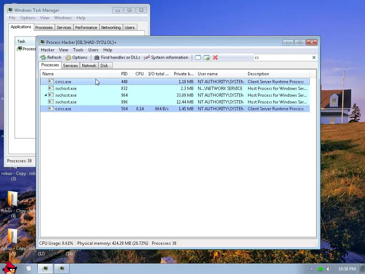This screenshot has width=365, height=274.
Task: Switch to the Services tab in Process Hacker
Action: 70,66
